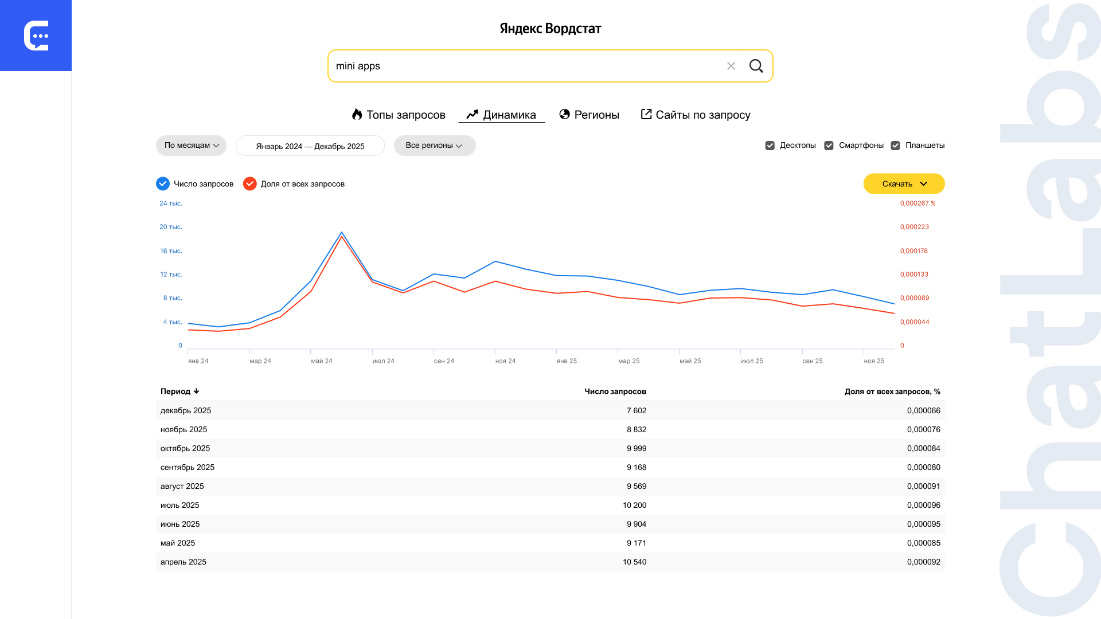This screenshot has height=619, width=1101.
Task: Click the magnifying glass search icon
Action: (756, 66)
